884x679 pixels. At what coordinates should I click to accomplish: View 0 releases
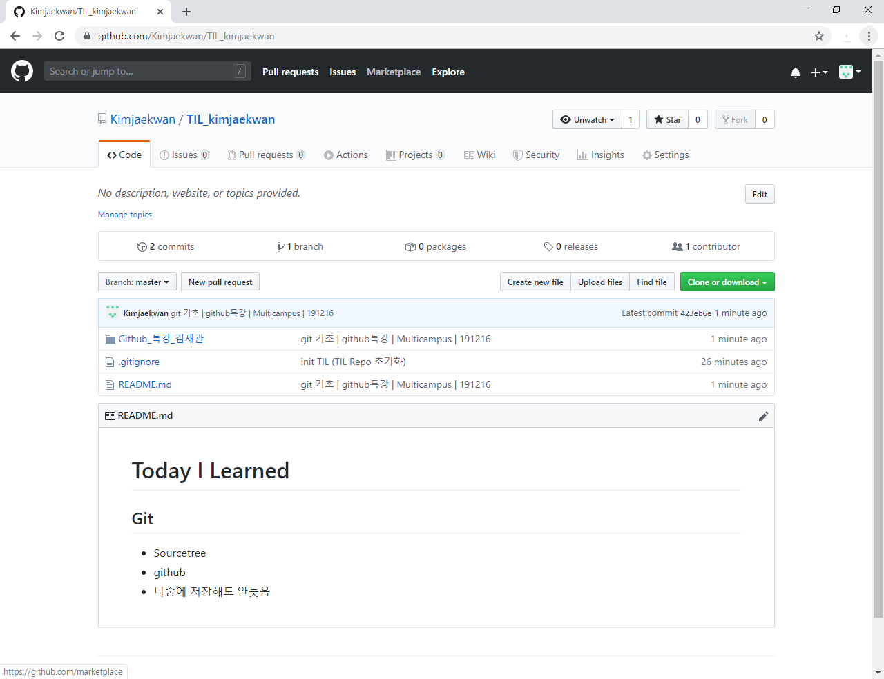click(571, 246)
